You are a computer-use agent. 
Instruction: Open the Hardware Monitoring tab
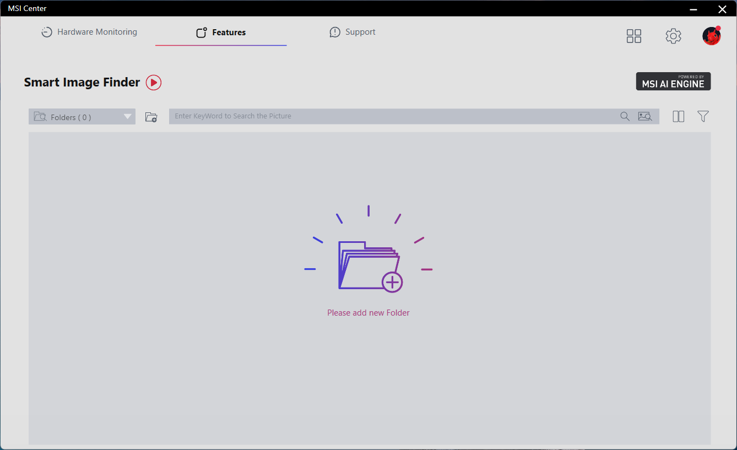coord(89,32)
